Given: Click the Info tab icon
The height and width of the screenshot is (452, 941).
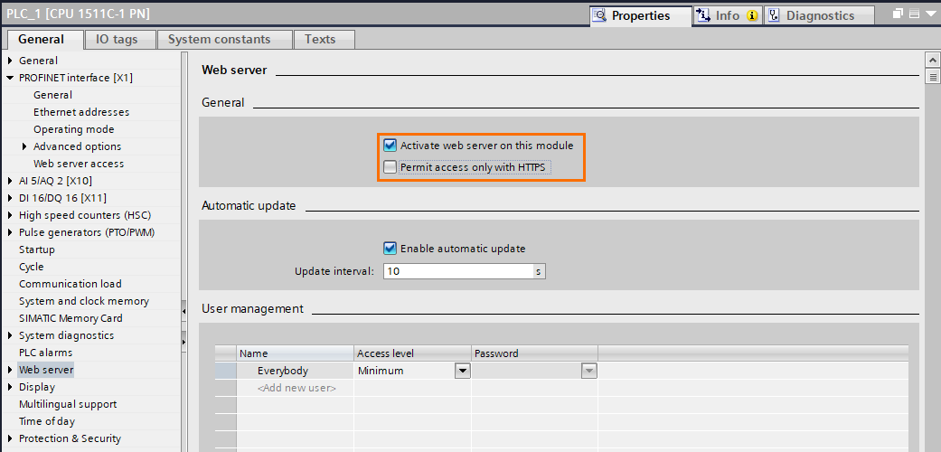Looking at the screenshot, I should pyautogui.click(x=703, y=15).
